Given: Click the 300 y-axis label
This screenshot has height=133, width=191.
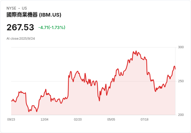Looking at the screenshot, I should tap(181, 47).
